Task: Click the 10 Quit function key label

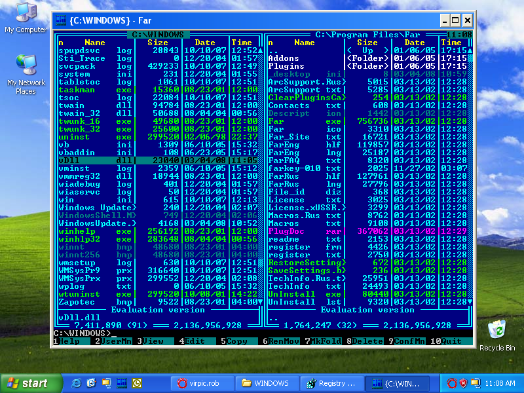Action: pos(451,341)
